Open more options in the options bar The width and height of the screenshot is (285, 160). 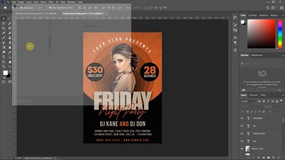click(x=128, y=8)
